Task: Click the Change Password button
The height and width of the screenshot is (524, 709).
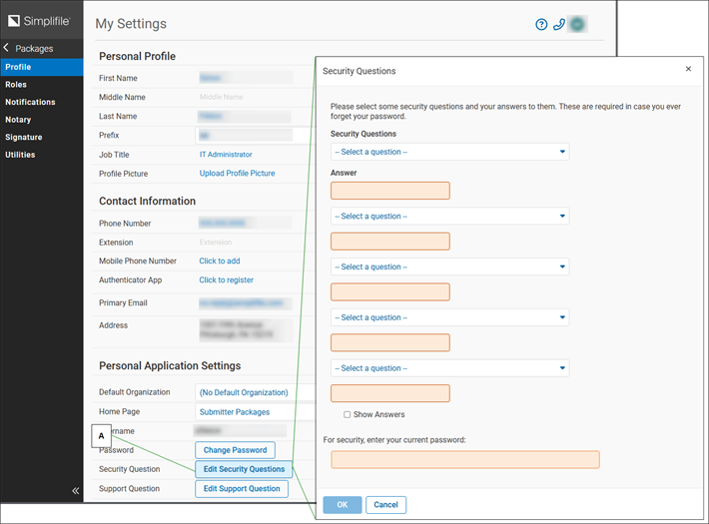Action: (235, 450)
